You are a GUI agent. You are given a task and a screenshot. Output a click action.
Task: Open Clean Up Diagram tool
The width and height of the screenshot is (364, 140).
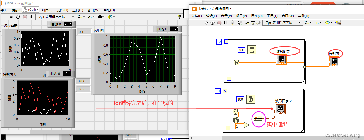pos(338,23)
